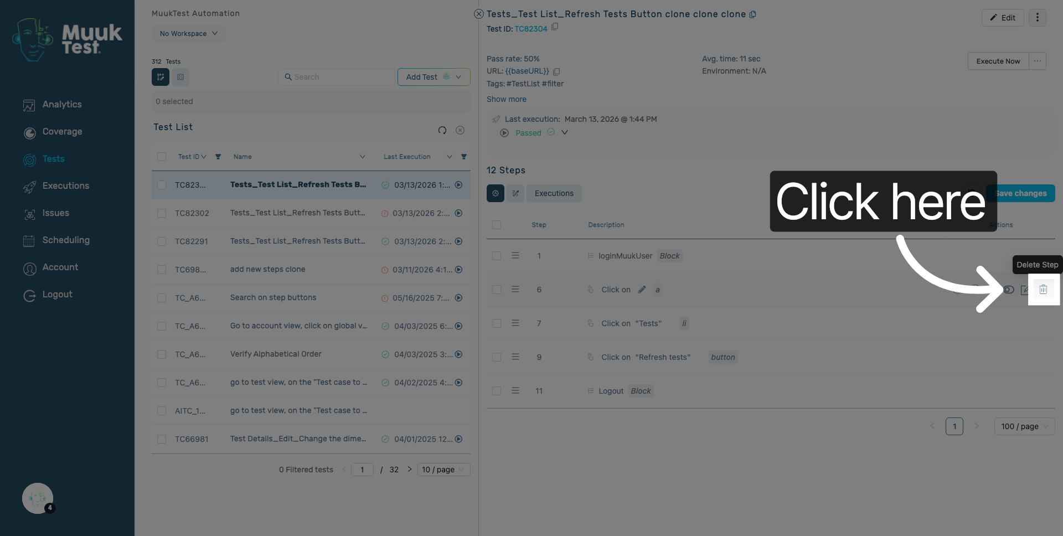This screenshot has height=536, width=1063.
Task: Focus the Search tests field
Action: coord(337,77)
